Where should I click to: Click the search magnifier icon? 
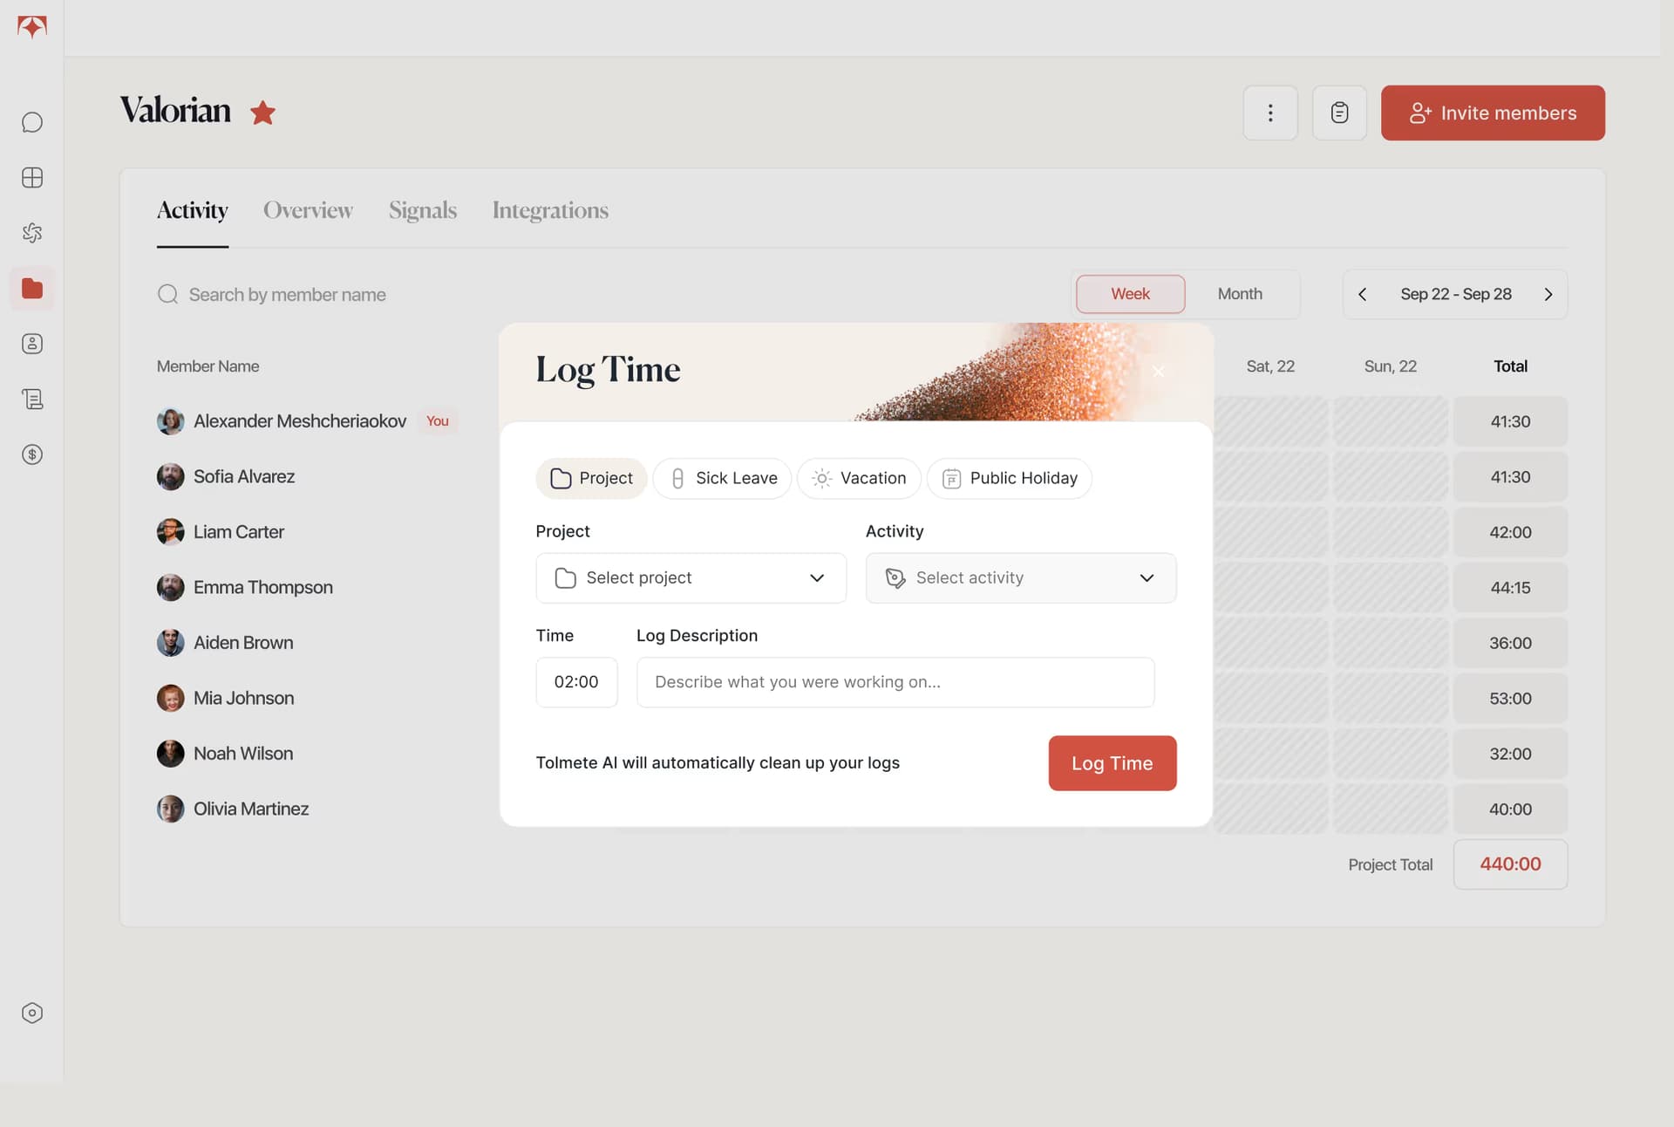(x=167, y=294)
